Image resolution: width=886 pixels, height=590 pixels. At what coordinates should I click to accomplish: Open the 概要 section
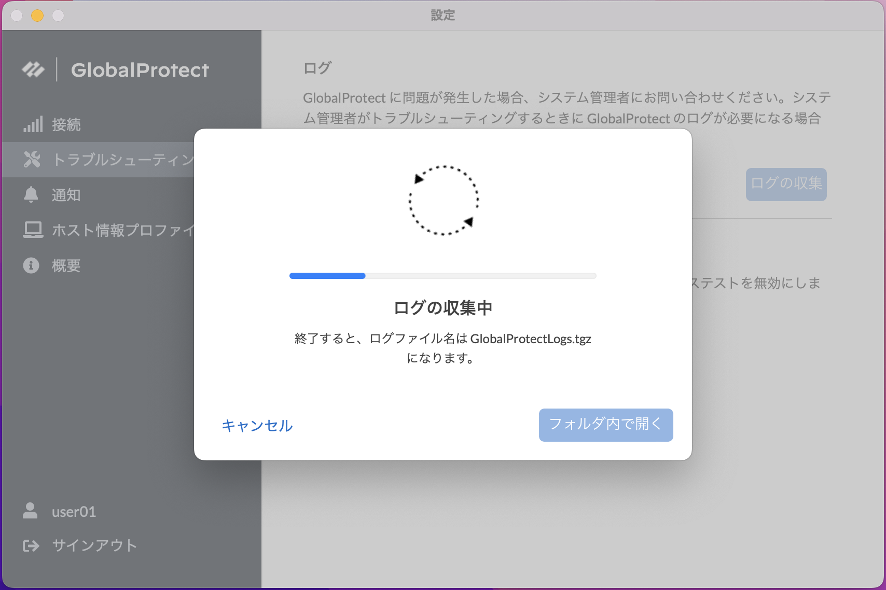[99, 265]
